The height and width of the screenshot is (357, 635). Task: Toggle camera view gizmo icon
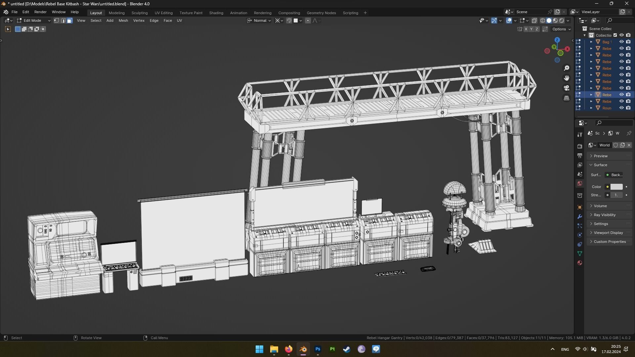pyautogui.click(x=567, y=88)
